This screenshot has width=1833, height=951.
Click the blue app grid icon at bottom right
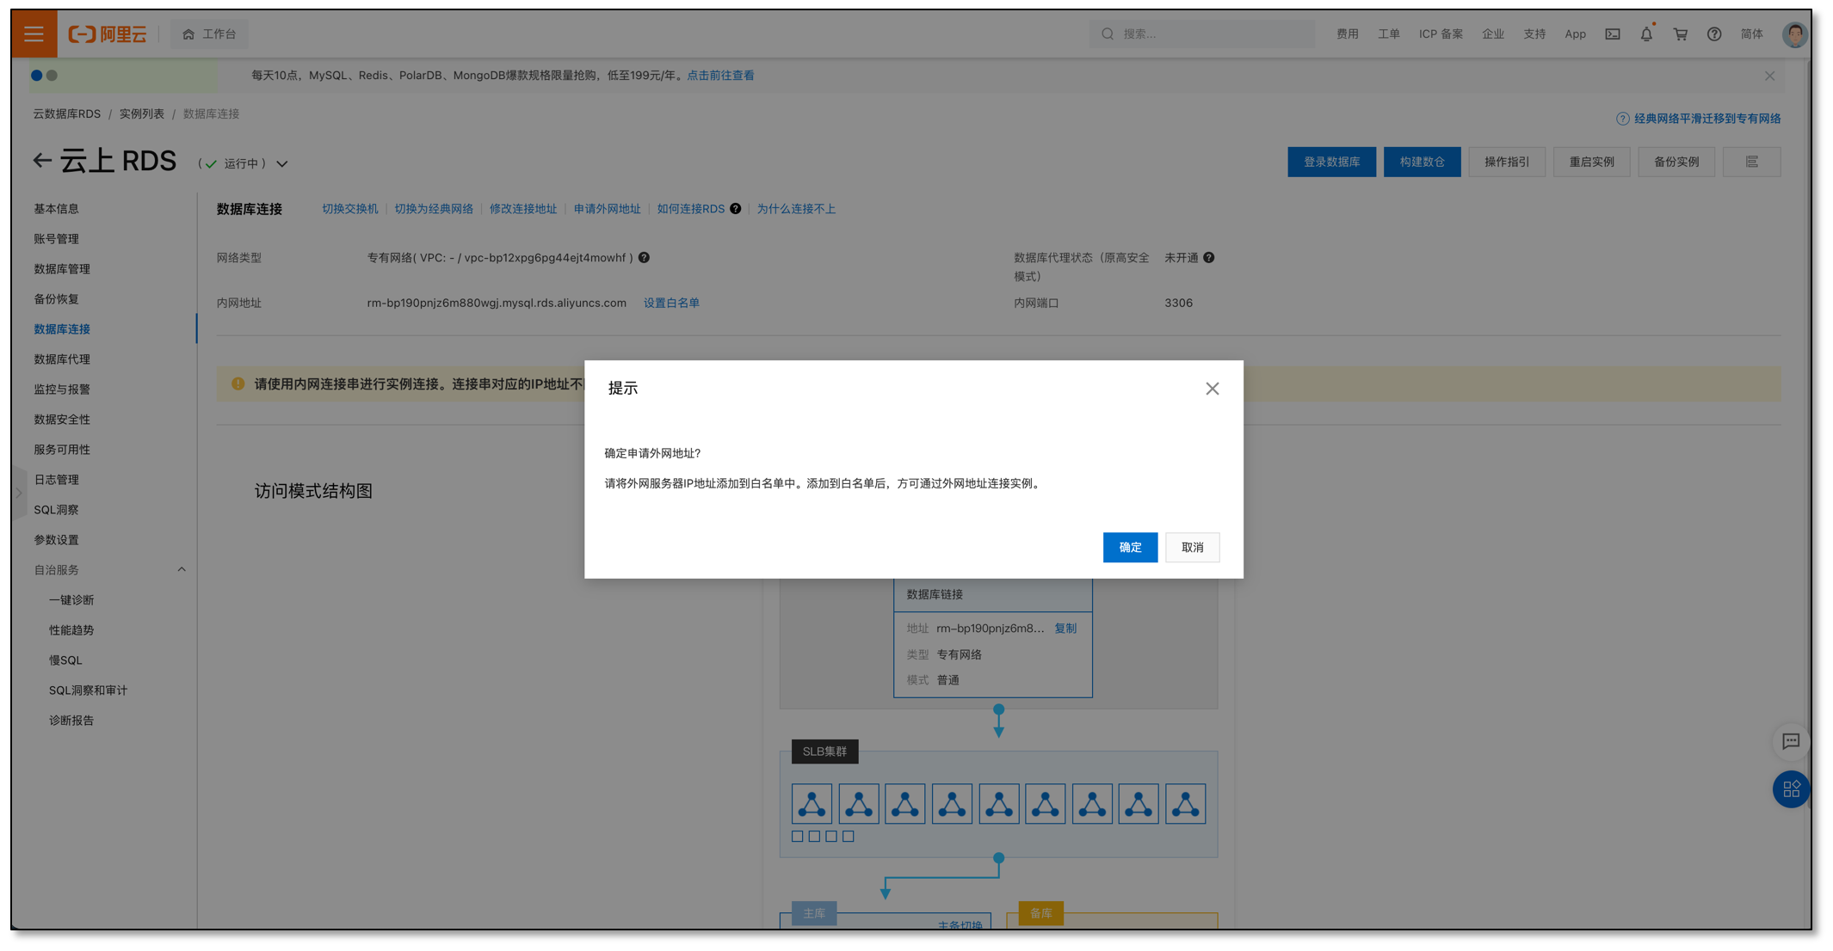(1791, 789)
